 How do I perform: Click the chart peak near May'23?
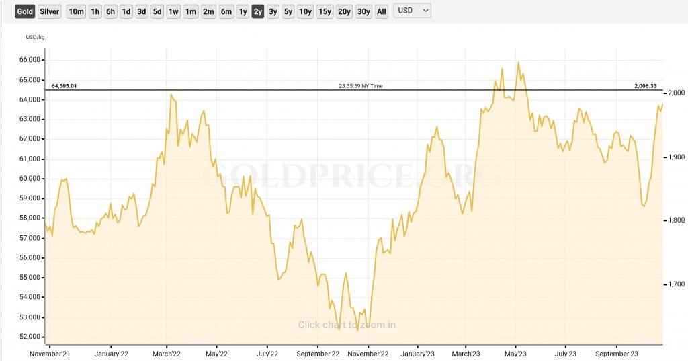click(x=518, y=63)
